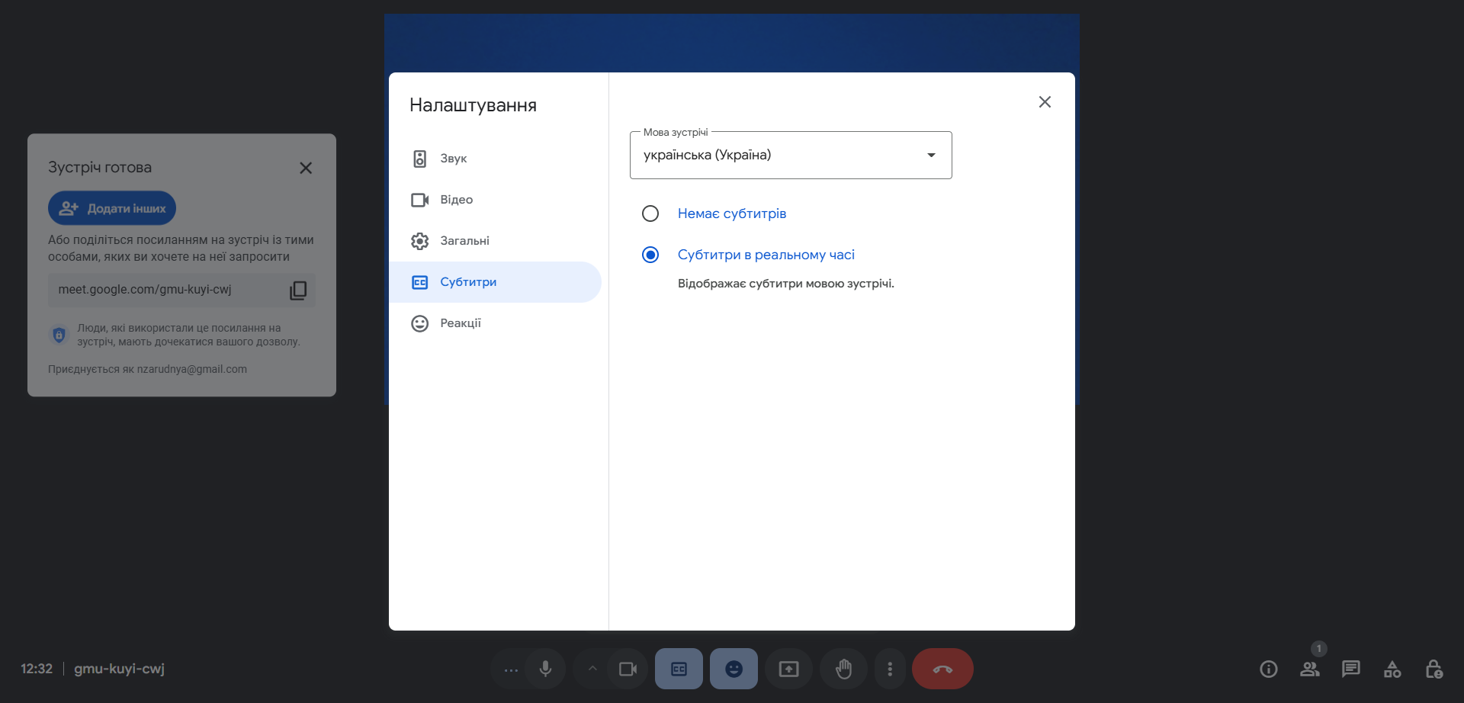Click the closed captions button in the toolbar
Viewport: 1464px width, 703px height.
pyautogui.click(x=679, y=669)
